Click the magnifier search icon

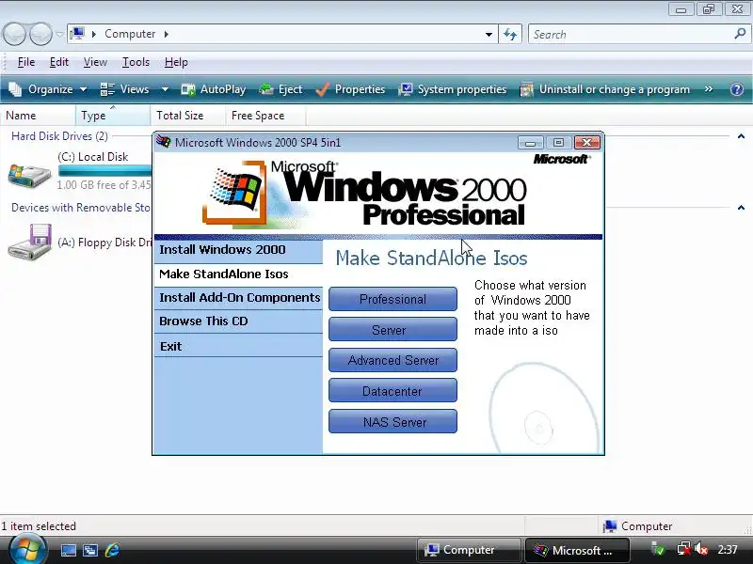(x=740, y=34)
